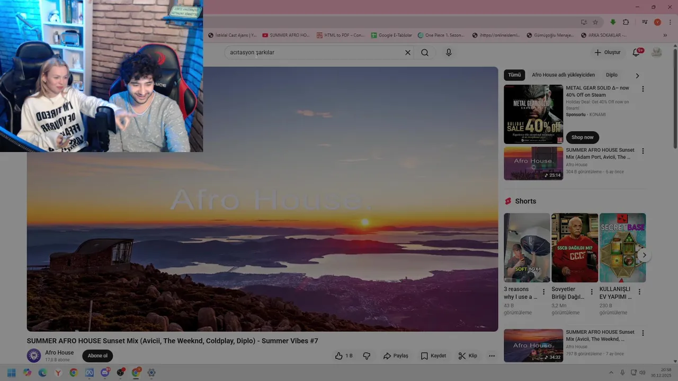678x381 pixels.
Task: Like the video with thumbs up
Action: point(344,356)
